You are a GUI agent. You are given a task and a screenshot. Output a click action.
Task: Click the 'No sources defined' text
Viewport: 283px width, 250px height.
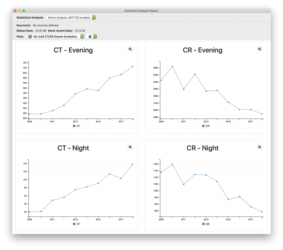(46, 25)
